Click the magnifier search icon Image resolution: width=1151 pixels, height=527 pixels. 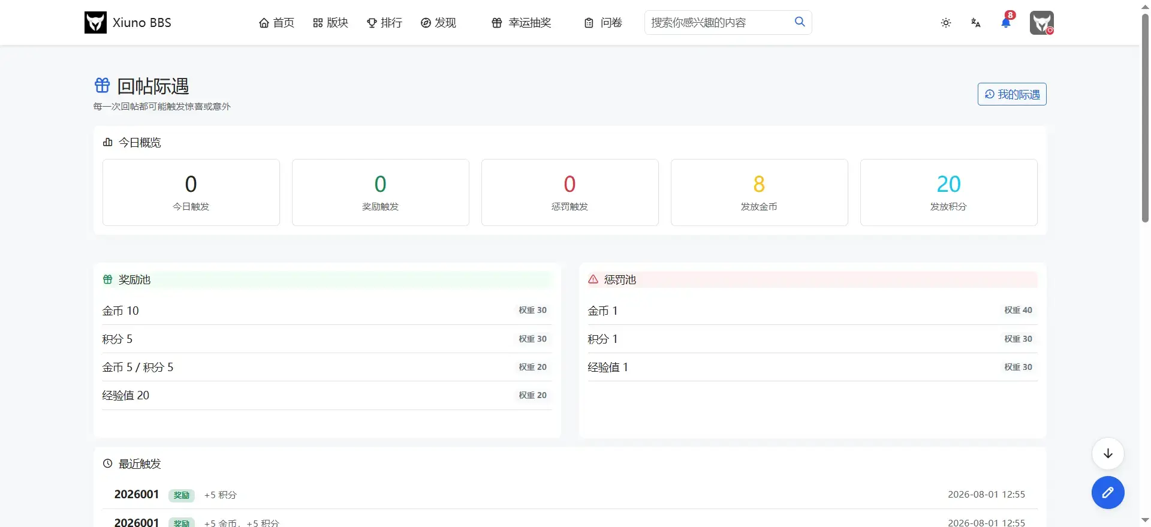[x=800, y=22]
